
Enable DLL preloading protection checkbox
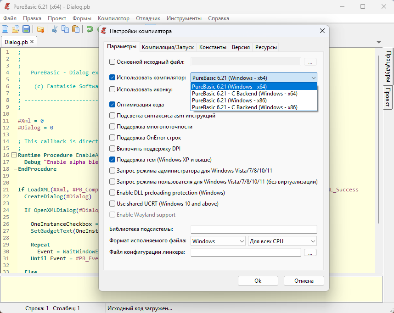(x=113, y=193)
